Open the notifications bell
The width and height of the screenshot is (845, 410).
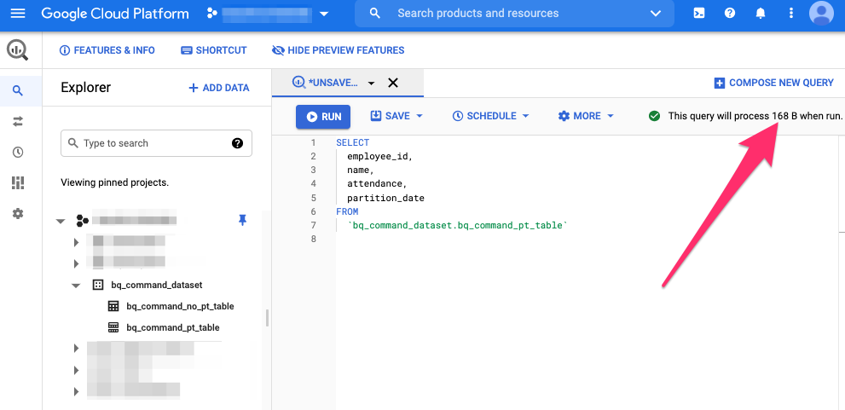click(x=761, y=14)
